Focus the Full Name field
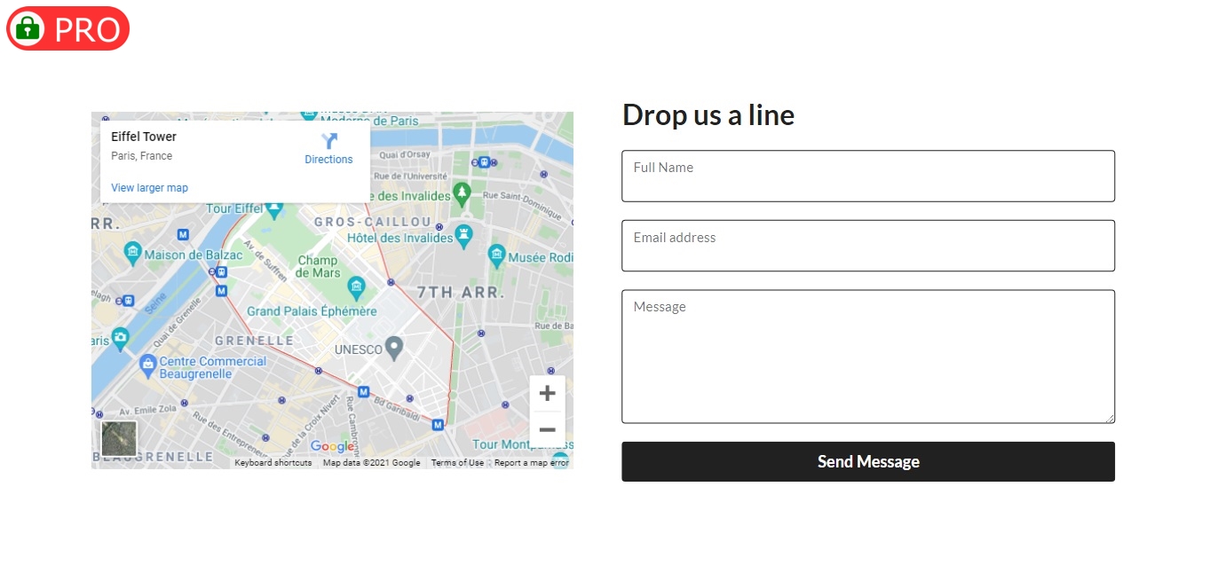 point(867,176)
